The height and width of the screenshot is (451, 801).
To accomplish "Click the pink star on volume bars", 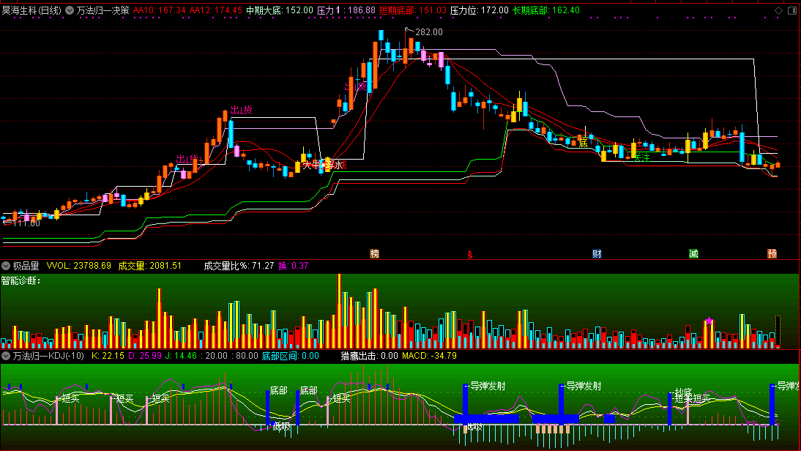I will point(709,321).
